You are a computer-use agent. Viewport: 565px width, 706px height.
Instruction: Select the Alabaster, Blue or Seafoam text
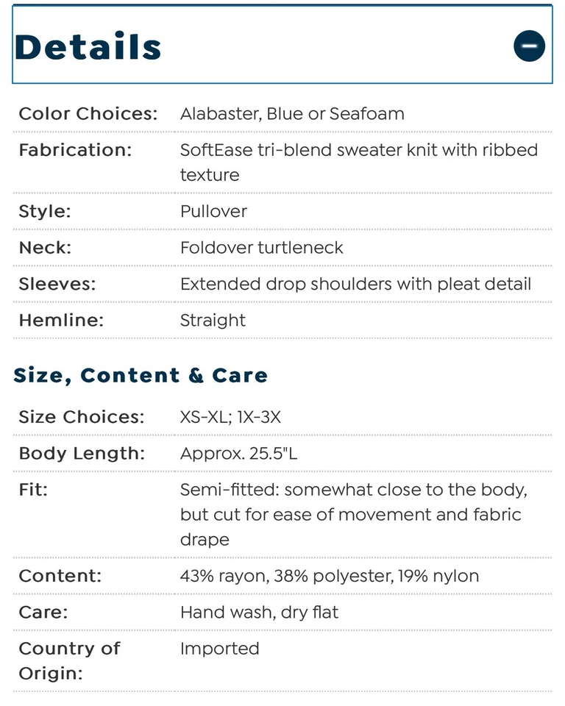292,114
